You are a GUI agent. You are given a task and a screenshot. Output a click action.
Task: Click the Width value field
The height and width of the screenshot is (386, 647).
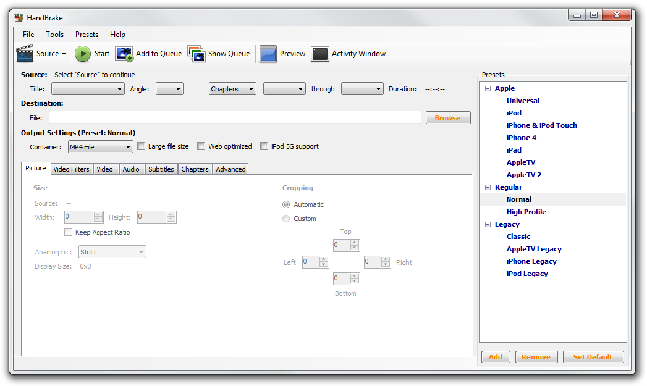click(79, 217)
